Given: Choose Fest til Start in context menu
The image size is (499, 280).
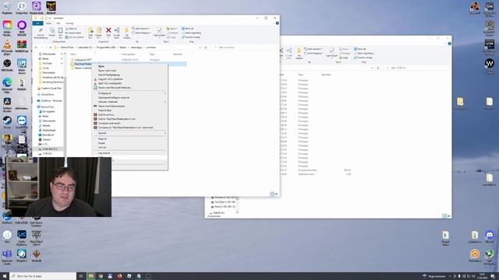Looking at the screenshot, I should 130,110.
